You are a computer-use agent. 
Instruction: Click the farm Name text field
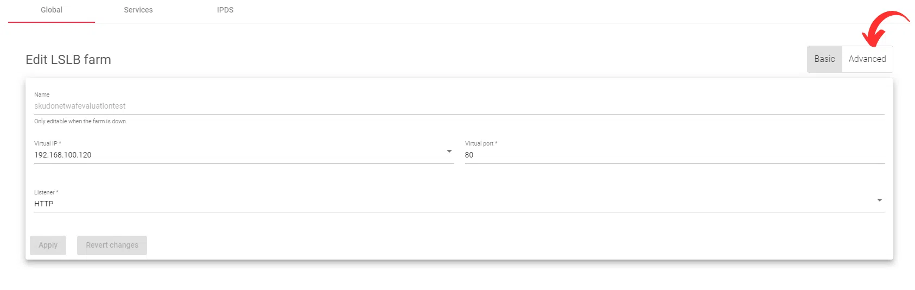[459, 106]
